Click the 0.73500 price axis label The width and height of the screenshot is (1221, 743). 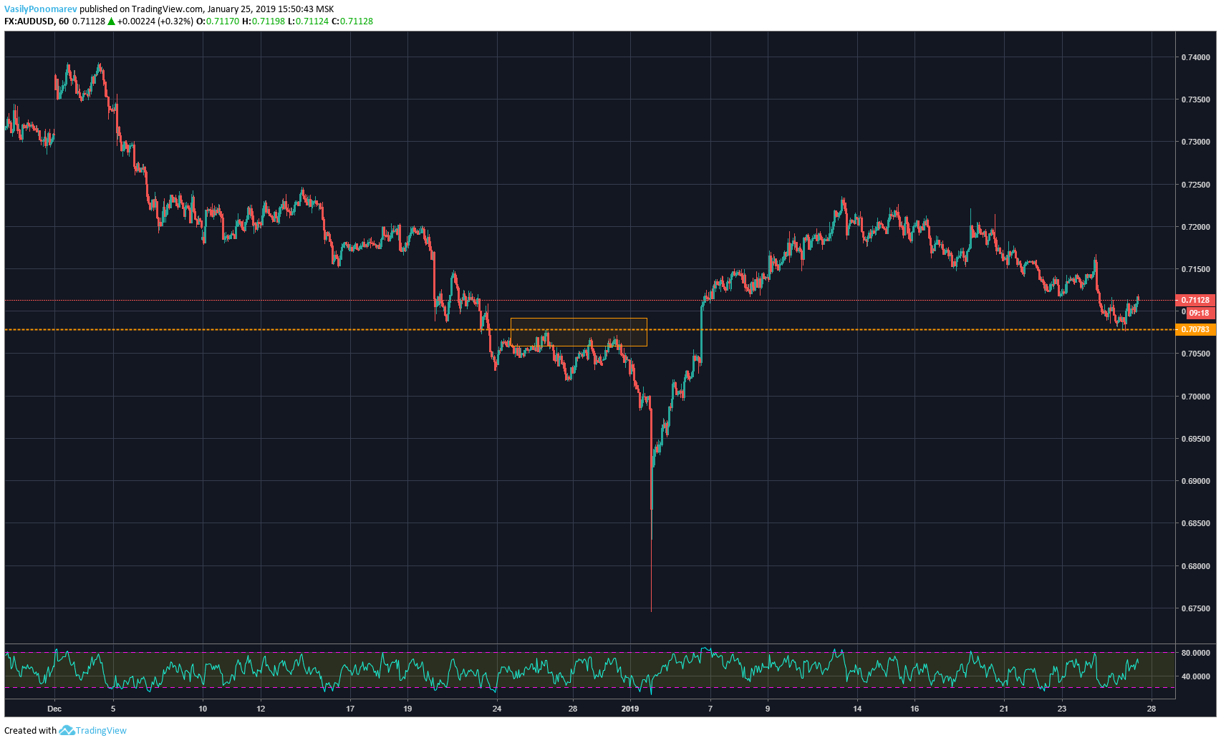pos(1195,99)
